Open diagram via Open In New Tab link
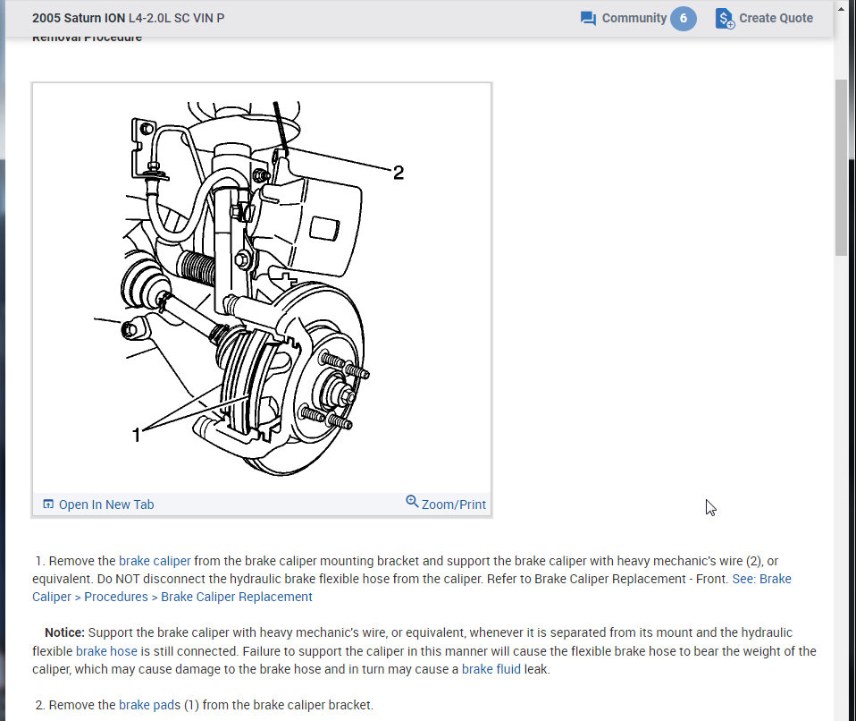The height and width of the screenshot is (721, 856). tap(106, 505)
